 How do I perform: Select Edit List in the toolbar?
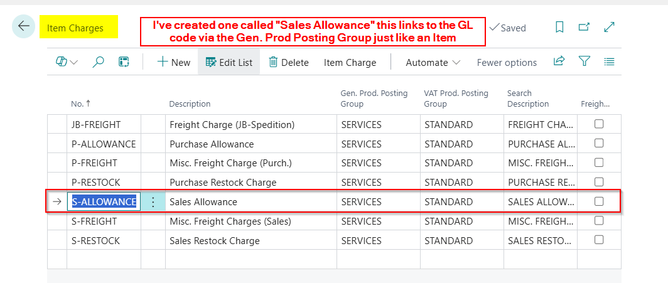click(x=229, y=62)
